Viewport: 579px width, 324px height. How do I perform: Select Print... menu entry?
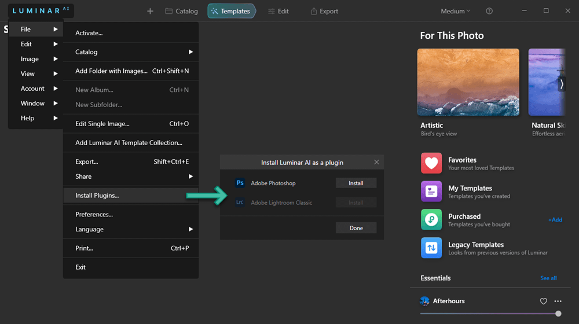coord(131,248)
